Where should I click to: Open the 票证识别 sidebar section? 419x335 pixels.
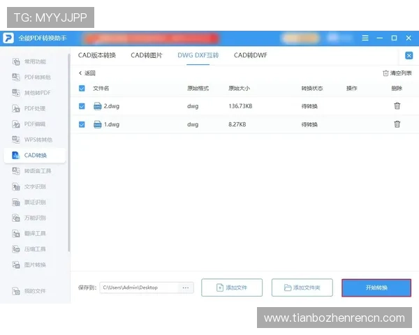(x=29, y=202)
